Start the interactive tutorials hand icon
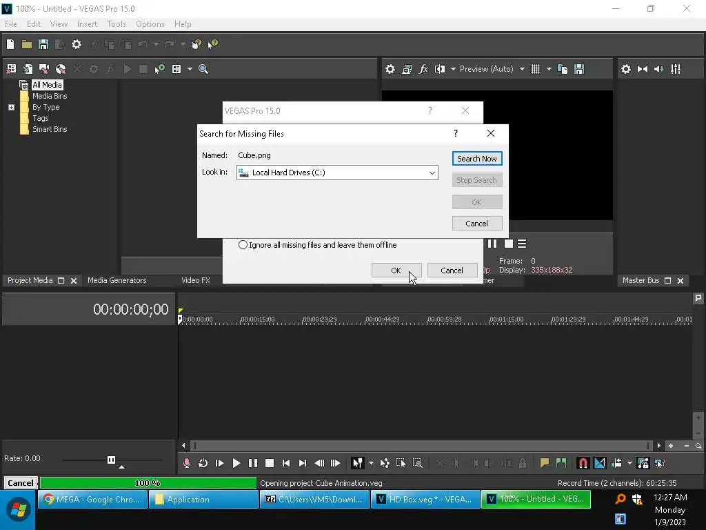 (196, 44)
